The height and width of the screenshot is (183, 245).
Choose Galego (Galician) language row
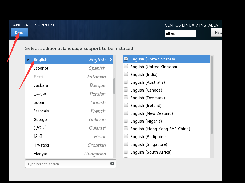click(x=69, y=120)
